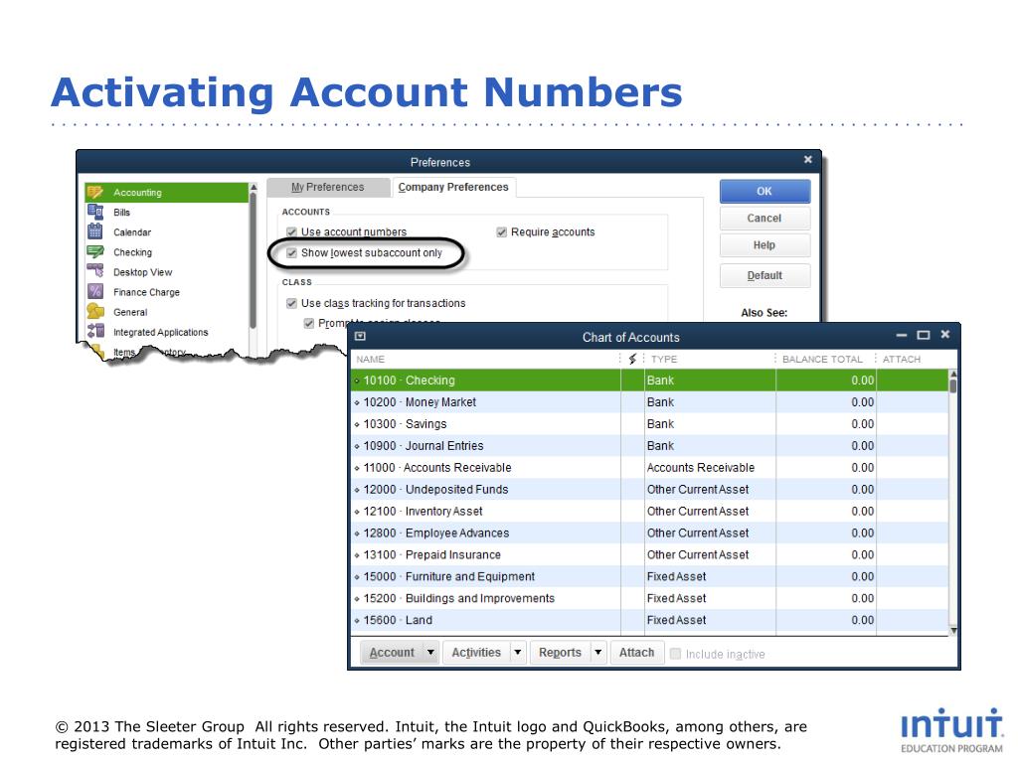Click the Help button
This screenshot has height=763, width=1018.
coord(764,245)
